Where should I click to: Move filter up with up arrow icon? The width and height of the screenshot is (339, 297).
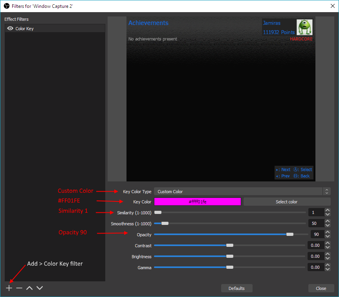(x=29, y=288)
